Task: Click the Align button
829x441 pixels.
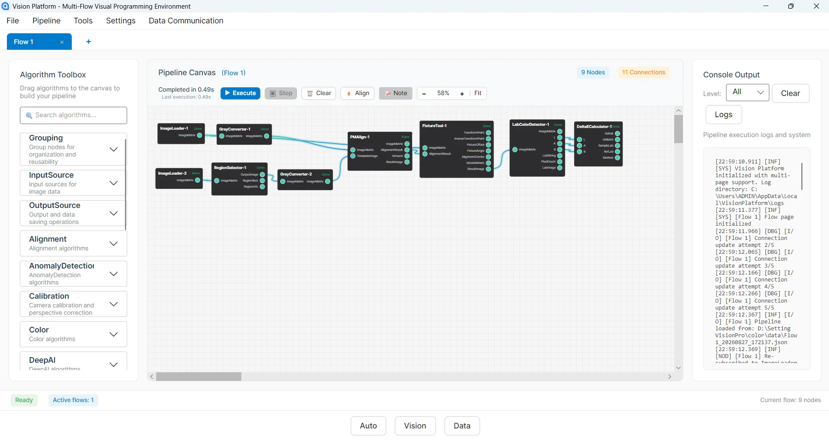Action: [x=358, y=93]
